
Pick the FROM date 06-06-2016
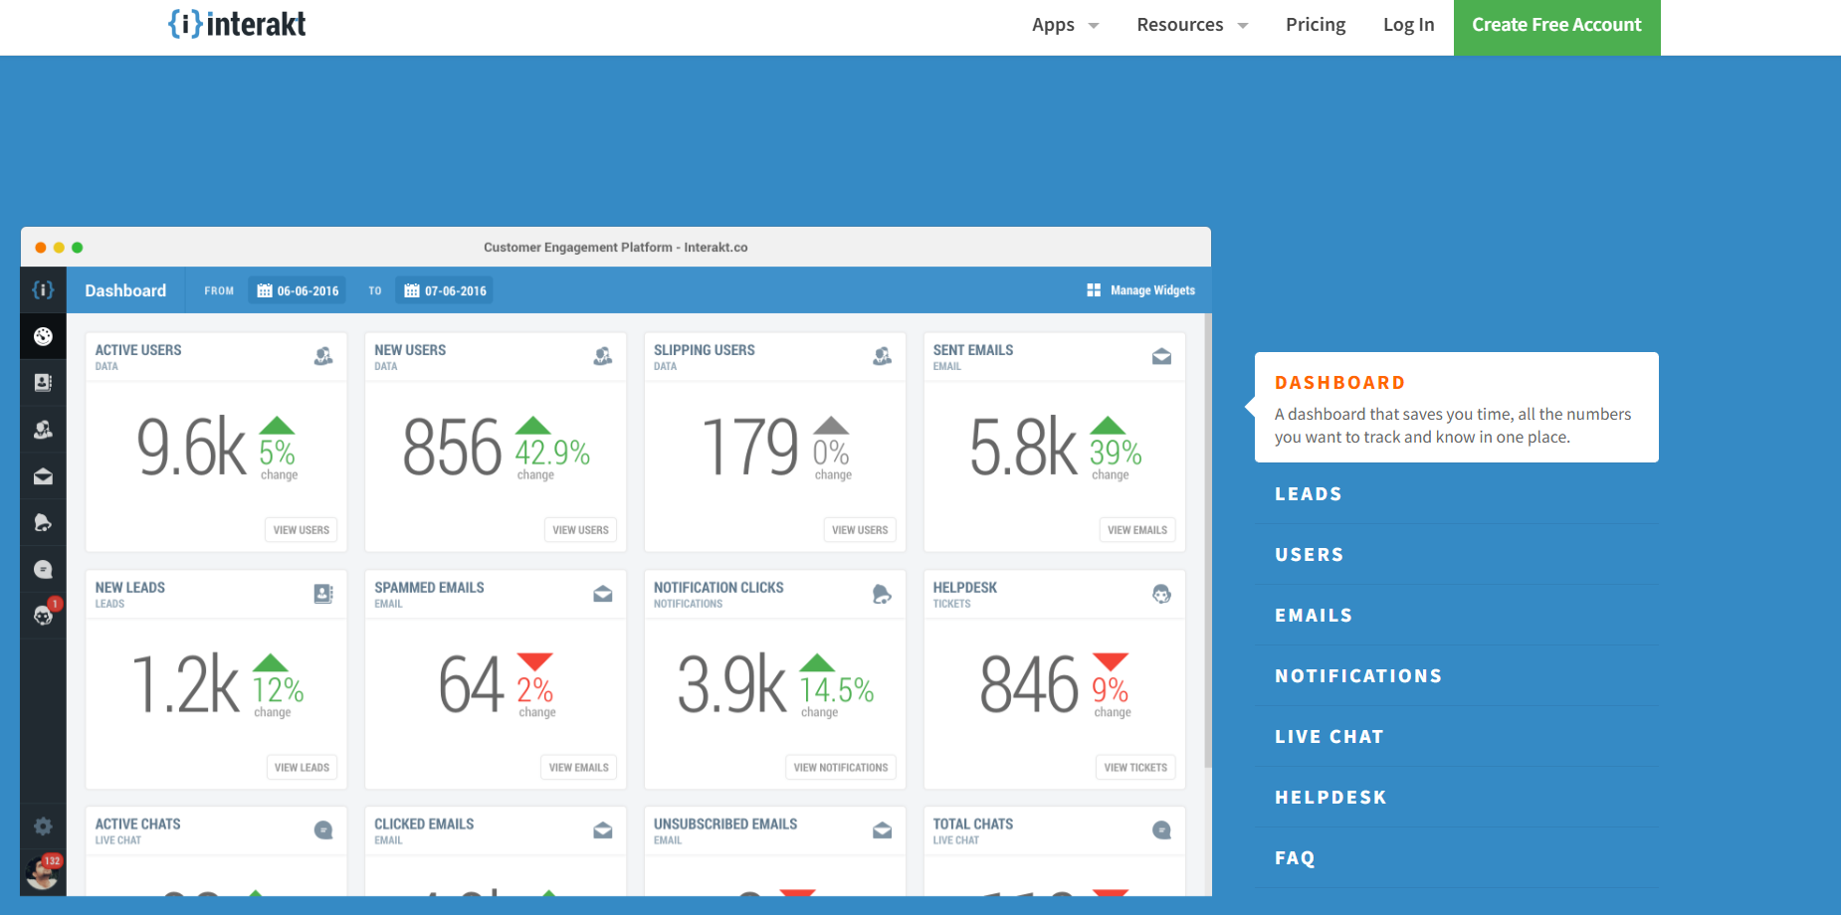tap(298, 290)
